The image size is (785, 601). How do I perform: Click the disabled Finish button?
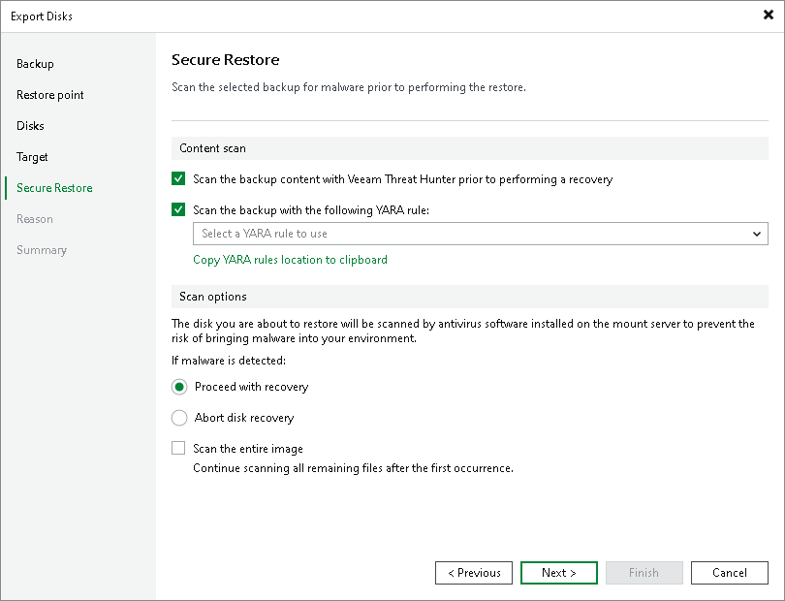(644, 573)
